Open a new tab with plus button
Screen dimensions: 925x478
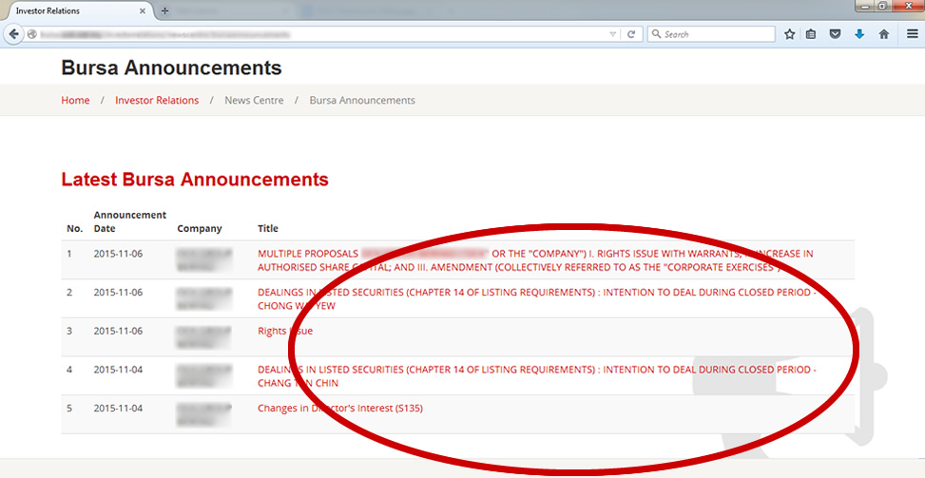coord(164,10)
